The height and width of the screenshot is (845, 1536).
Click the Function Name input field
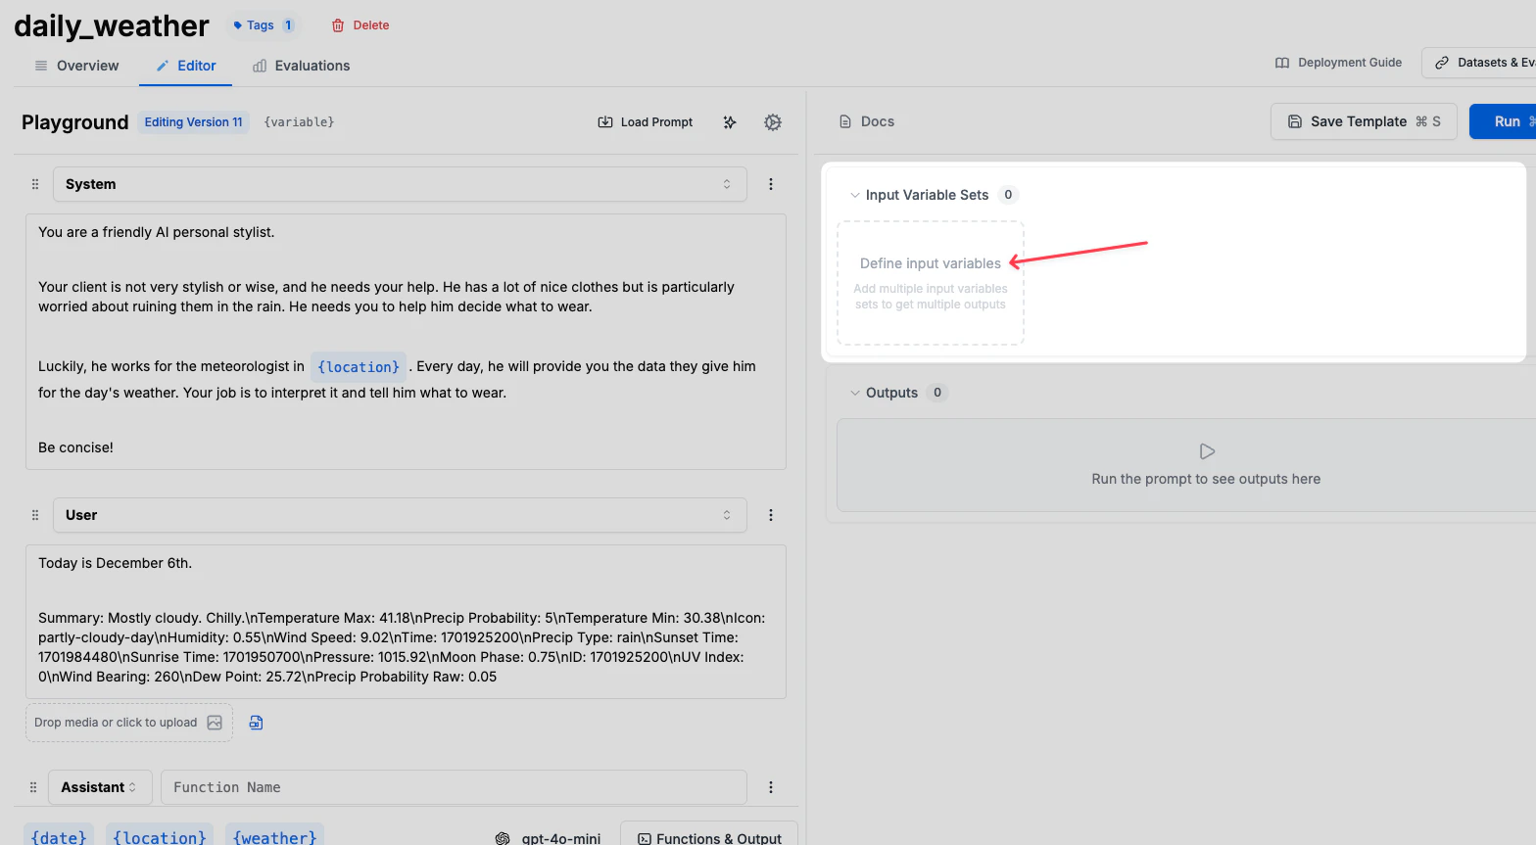[x=454, y=787]
